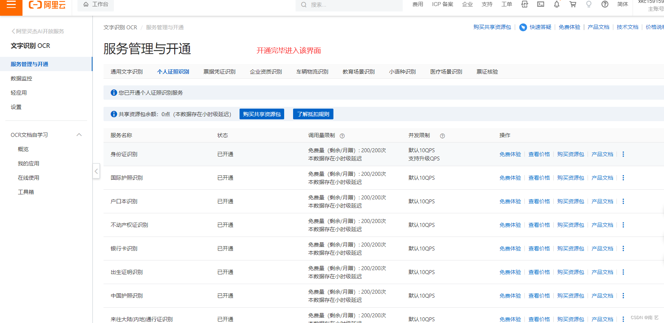The image size is (664, 323).
Task: Collapse the sidebar with arrow handle
Action: pos(96,171)
